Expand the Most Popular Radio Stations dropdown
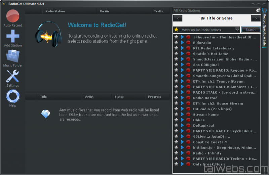This screenshot has height=175, width=269. tap(237, 30)
